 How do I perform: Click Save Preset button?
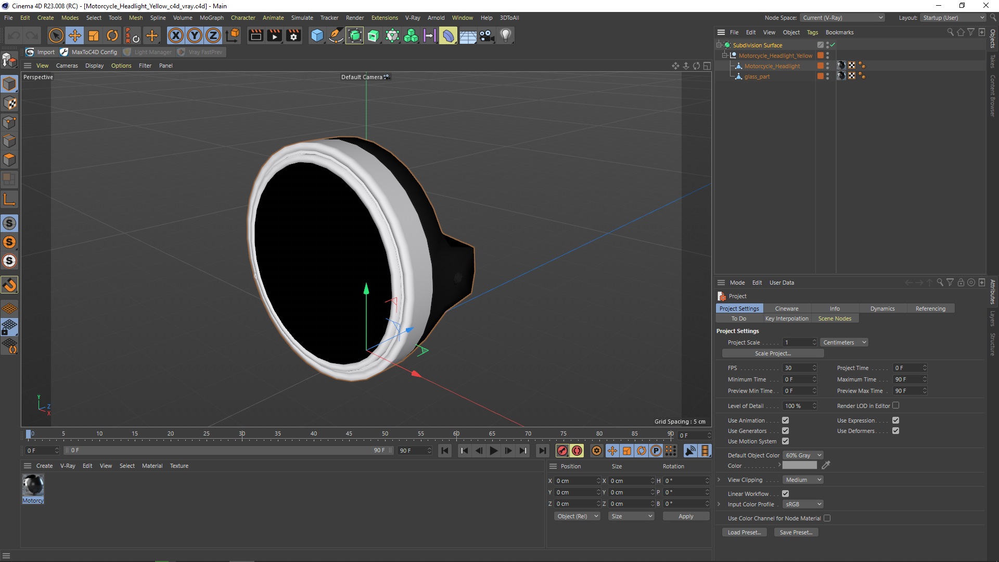pos(796,532)
